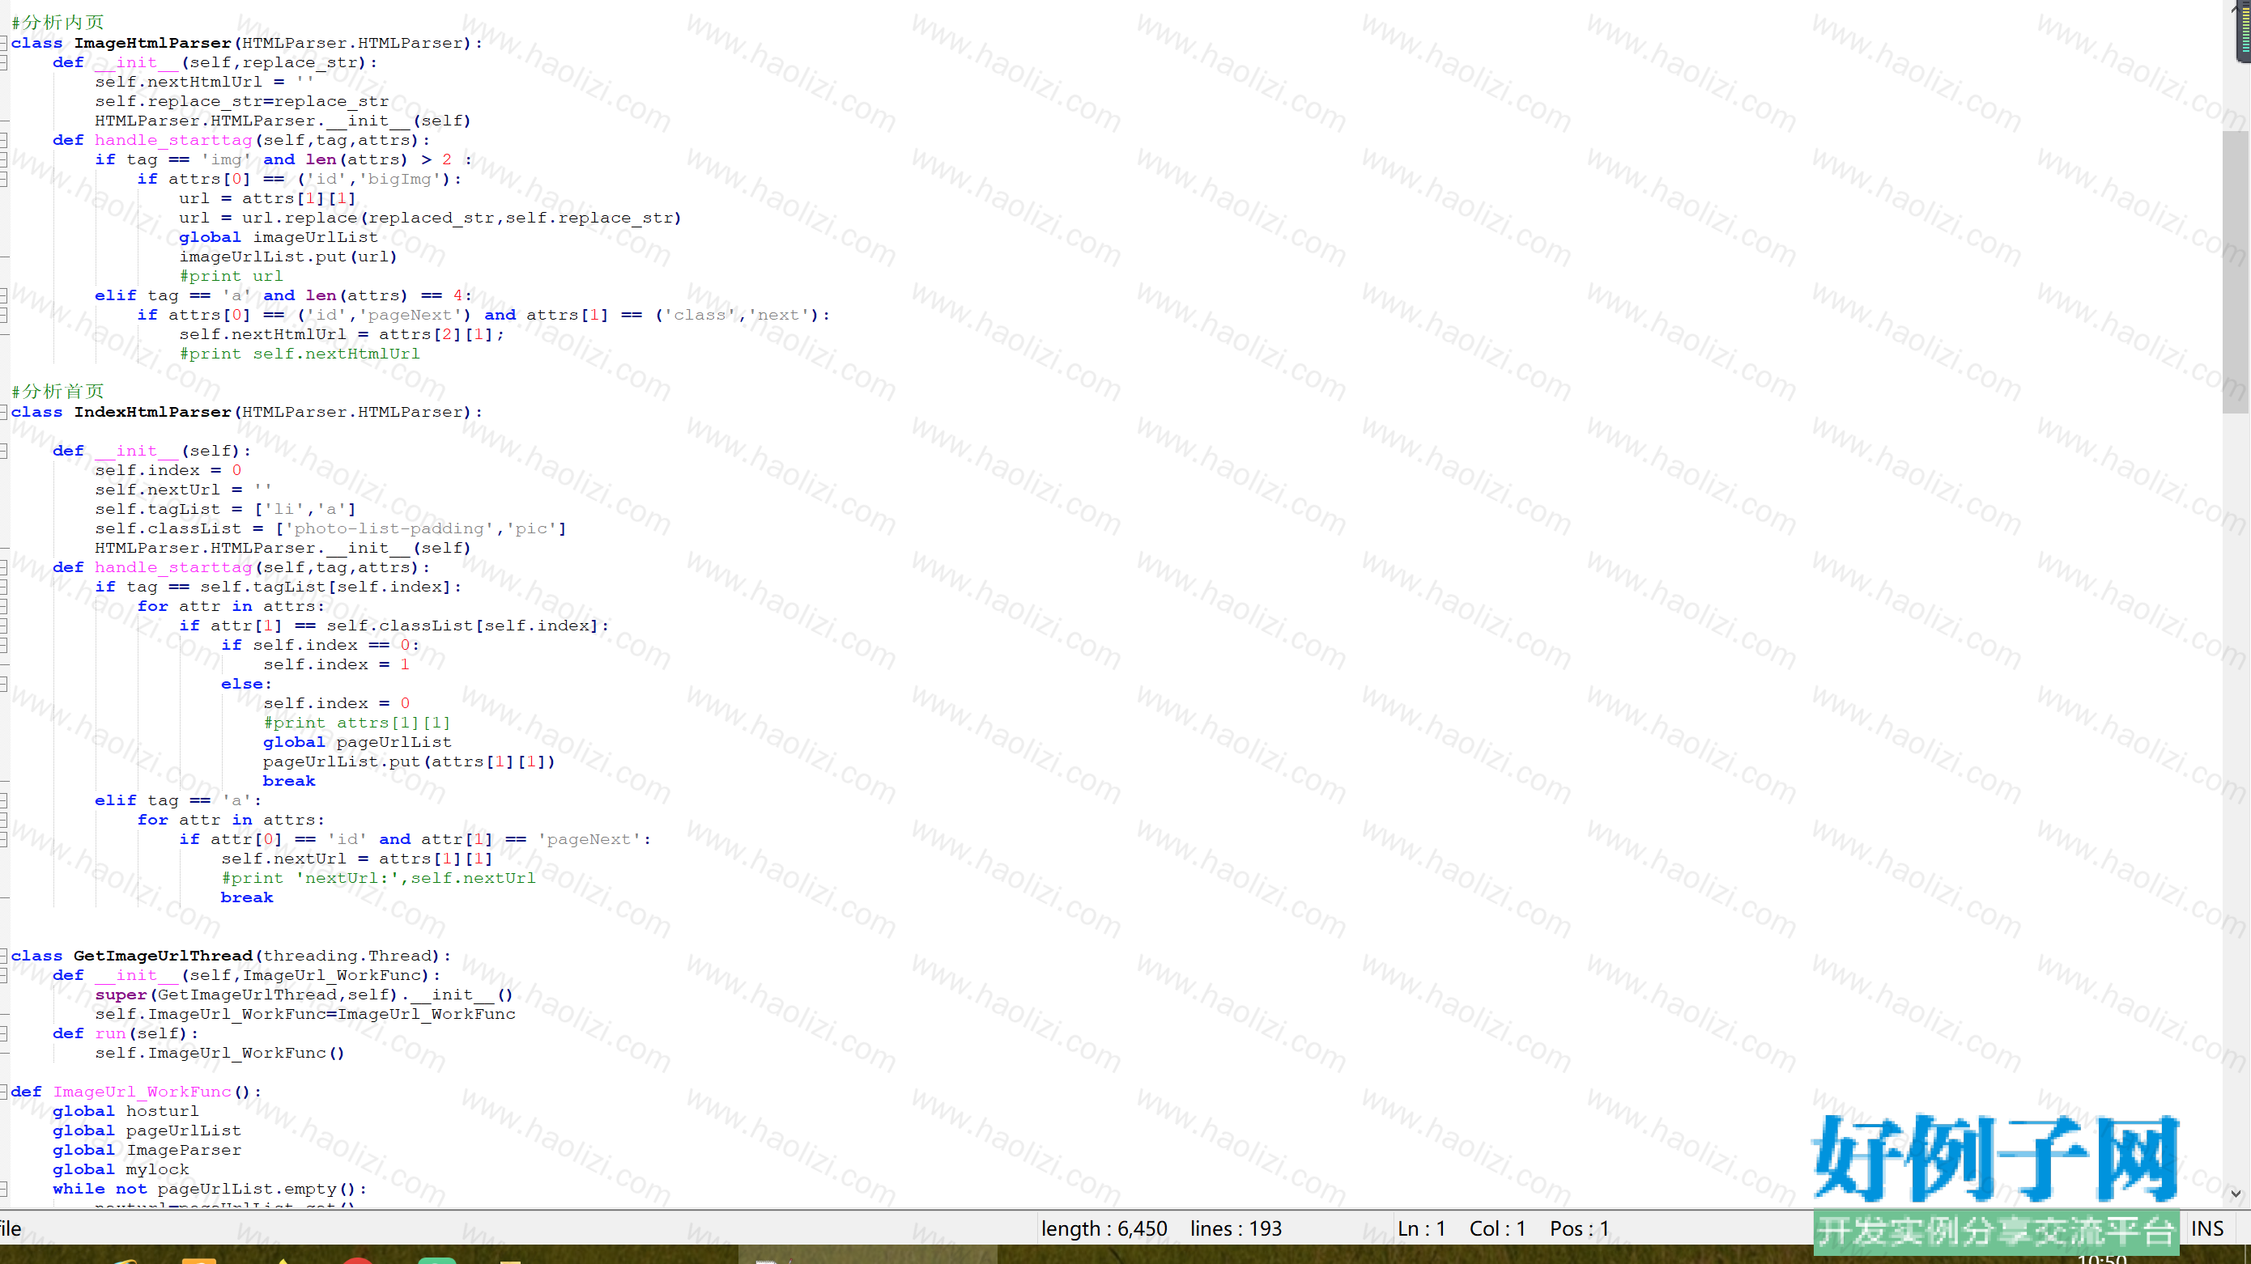Fold the else: block marker
This screenshot has height=1264, width=2251.
pos(3,683)
